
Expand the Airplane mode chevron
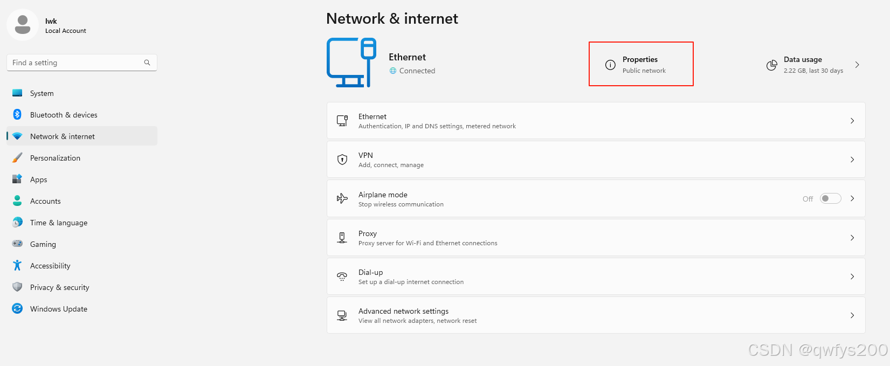tap(852, 198)
